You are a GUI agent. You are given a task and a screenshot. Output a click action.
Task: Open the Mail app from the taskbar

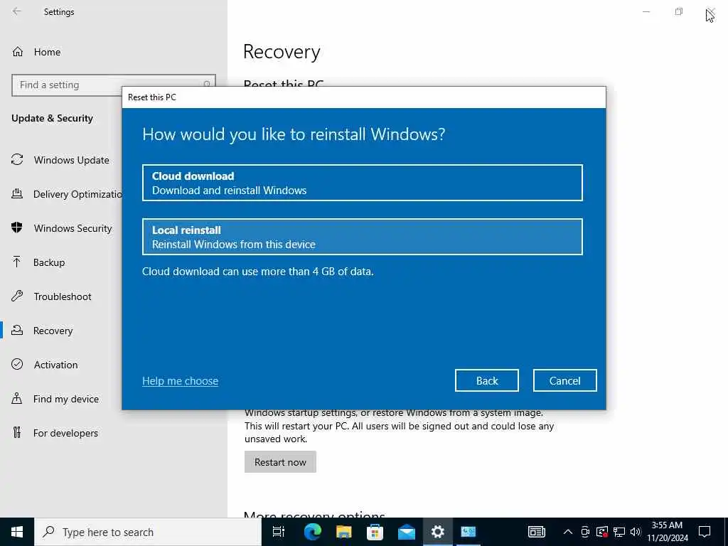pos(406,532)
